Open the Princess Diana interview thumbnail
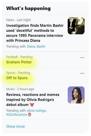 (x=76, y=26)
